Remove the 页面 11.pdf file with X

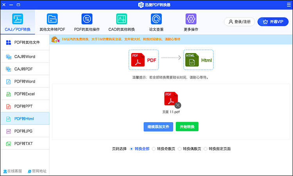coord(178,105)
